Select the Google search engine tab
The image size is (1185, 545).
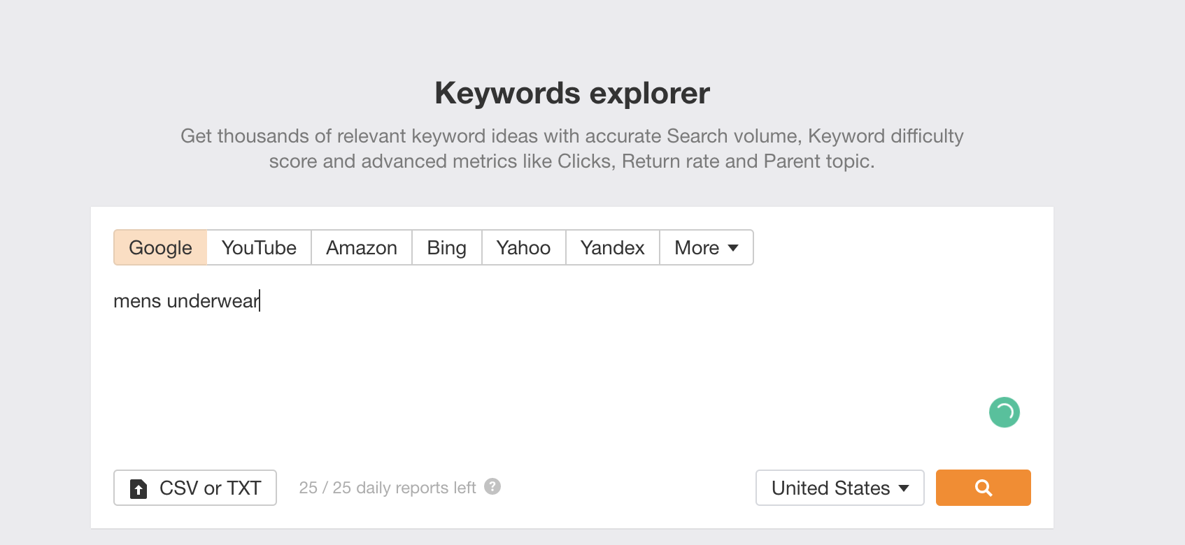click(160, 248)
